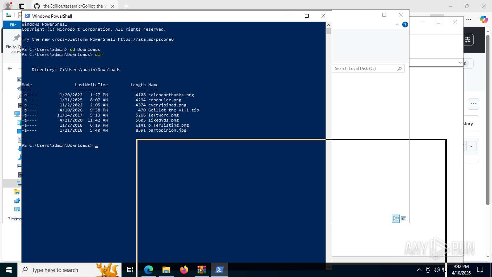Click Goillot_the_v1.1.zip in the listing
This screenshot has height=277, width=492.
click(x=174, y=110)
